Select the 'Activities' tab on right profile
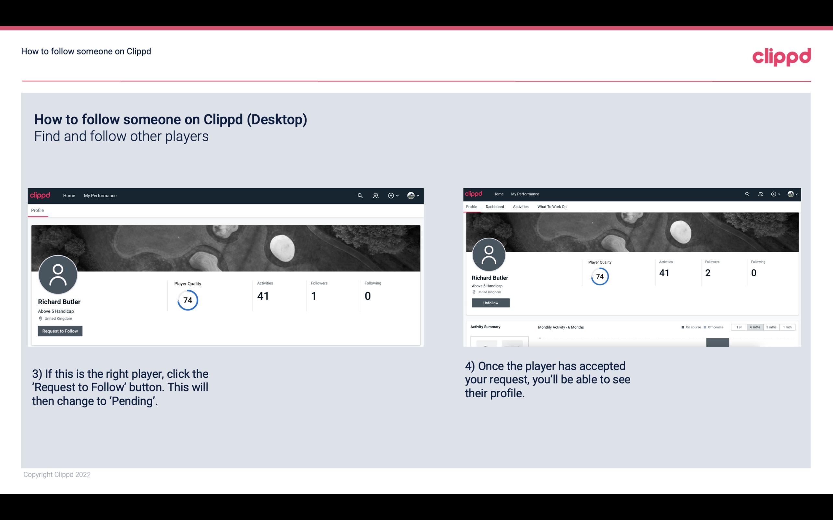This screenshot has height=520, width=833. tap(519, 206)
